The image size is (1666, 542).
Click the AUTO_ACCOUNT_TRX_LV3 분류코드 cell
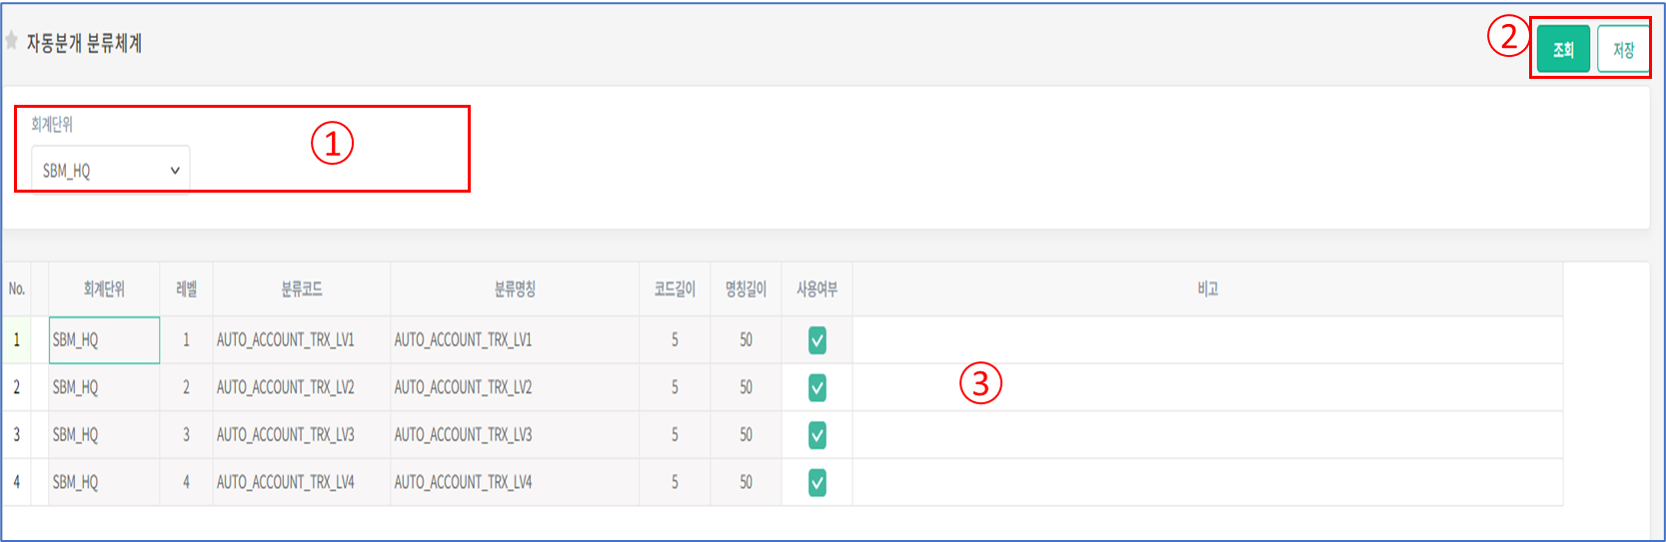[x=300, y=435]
